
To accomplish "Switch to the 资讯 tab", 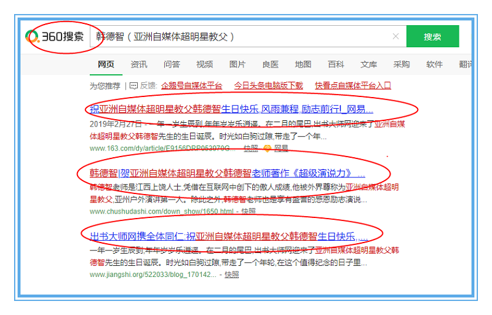I will (x=138, y=64).
